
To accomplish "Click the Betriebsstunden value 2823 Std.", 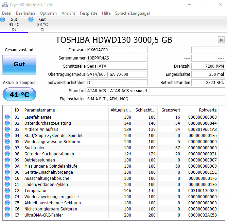I will pyautogui.click(x=208, y=83).
